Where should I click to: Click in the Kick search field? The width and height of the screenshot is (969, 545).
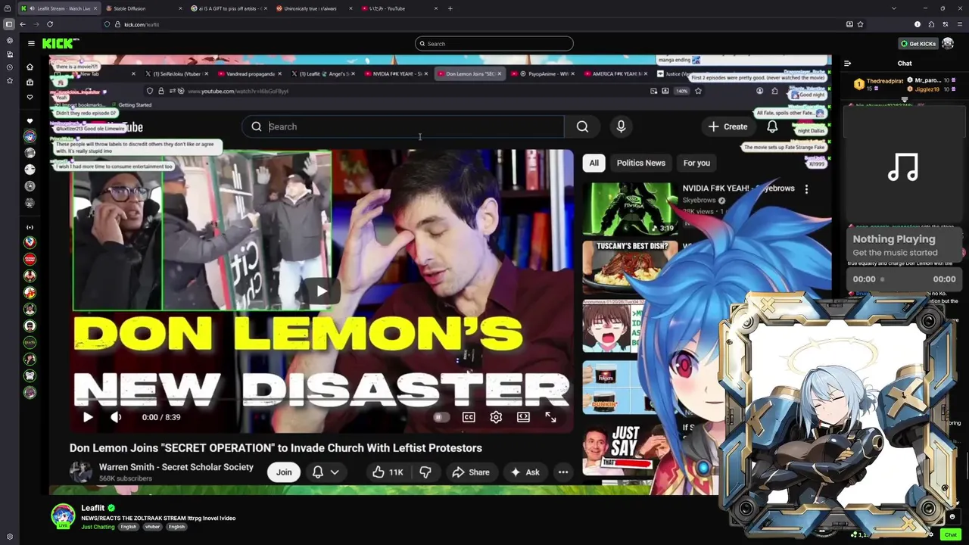(x=494, y=43)
